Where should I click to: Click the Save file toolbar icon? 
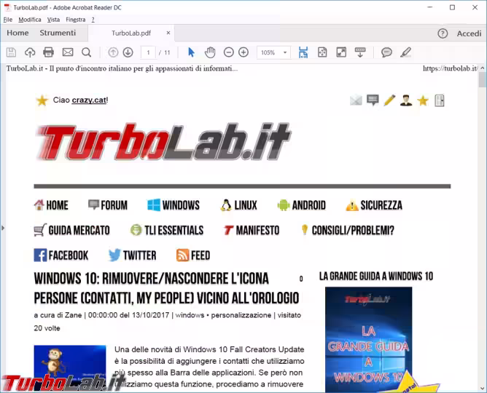(11, 52)
